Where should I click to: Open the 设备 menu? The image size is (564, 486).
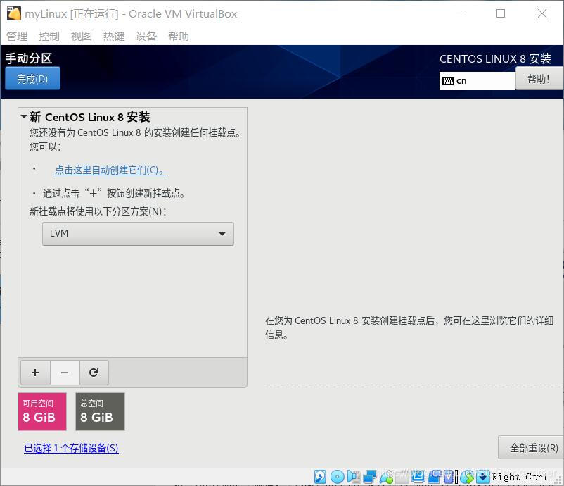pyautogui.click(x=146, y=36)
